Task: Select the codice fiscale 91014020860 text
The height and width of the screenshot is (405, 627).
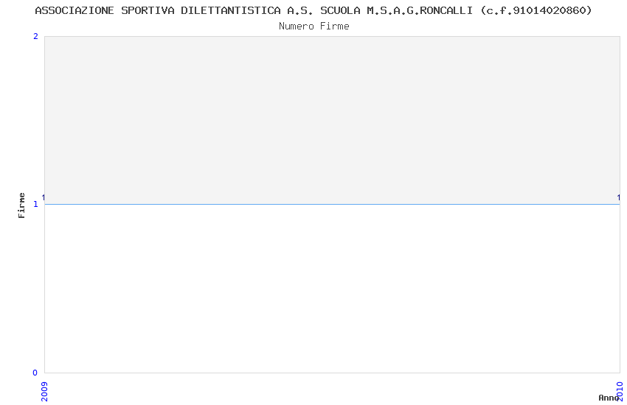Action: point(549,10)
